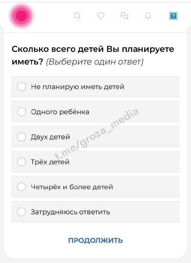Image resolution: width=191 pixels, height=263 pixels.
Task: Click the blue question mark profile icon
Action: point(173,16)
